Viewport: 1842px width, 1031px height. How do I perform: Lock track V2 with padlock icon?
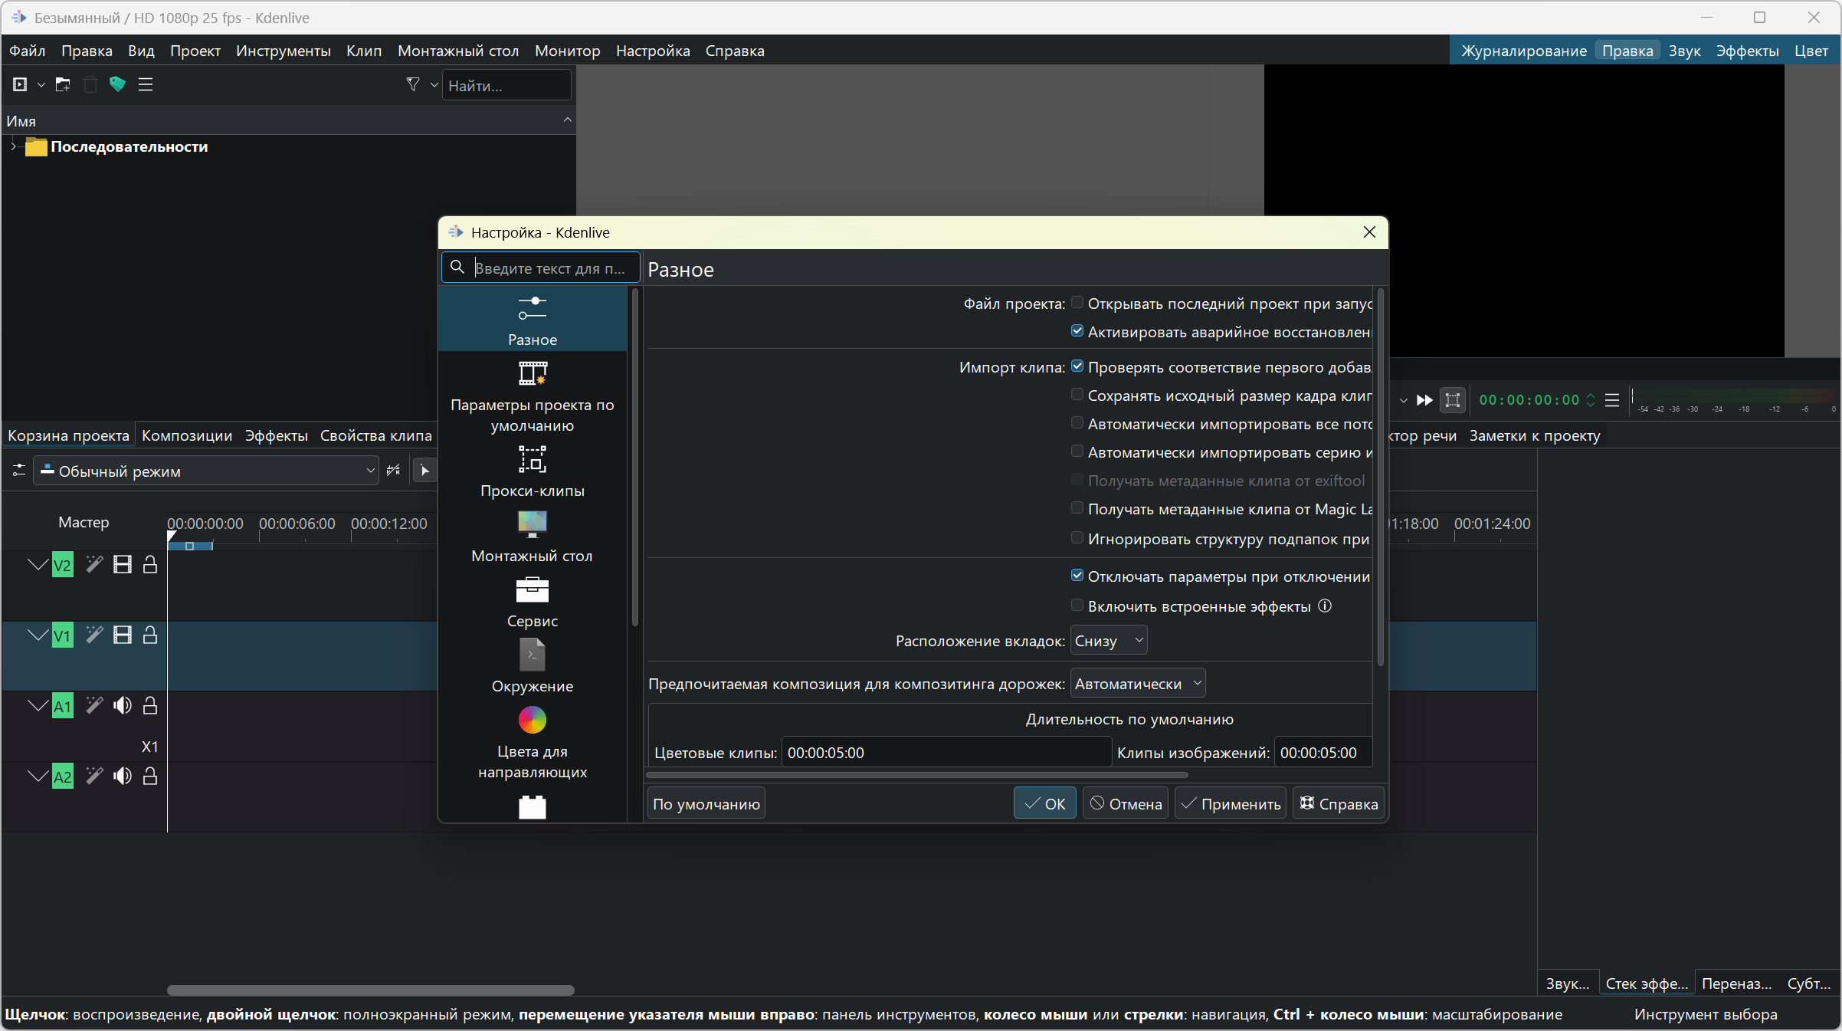(x=150, y=565)
